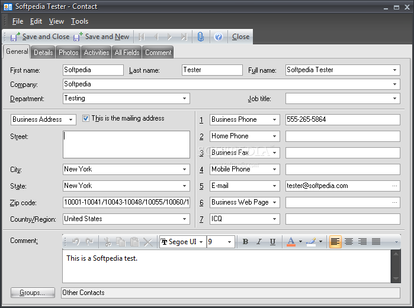Open the Country/Region dropdown
414x308 pixels.
click(x=185, y=219)
